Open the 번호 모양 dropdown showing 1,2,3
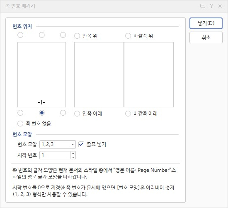Screen dimensions: 228x208 pos(58,144)
